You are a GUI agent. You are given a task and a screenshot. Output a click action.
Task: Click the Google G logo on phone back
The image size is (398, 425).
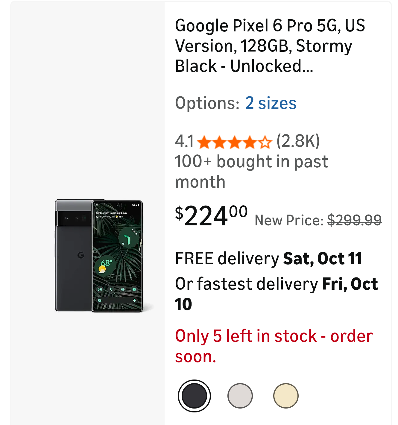pyautogui.click(x=81, y=255)
